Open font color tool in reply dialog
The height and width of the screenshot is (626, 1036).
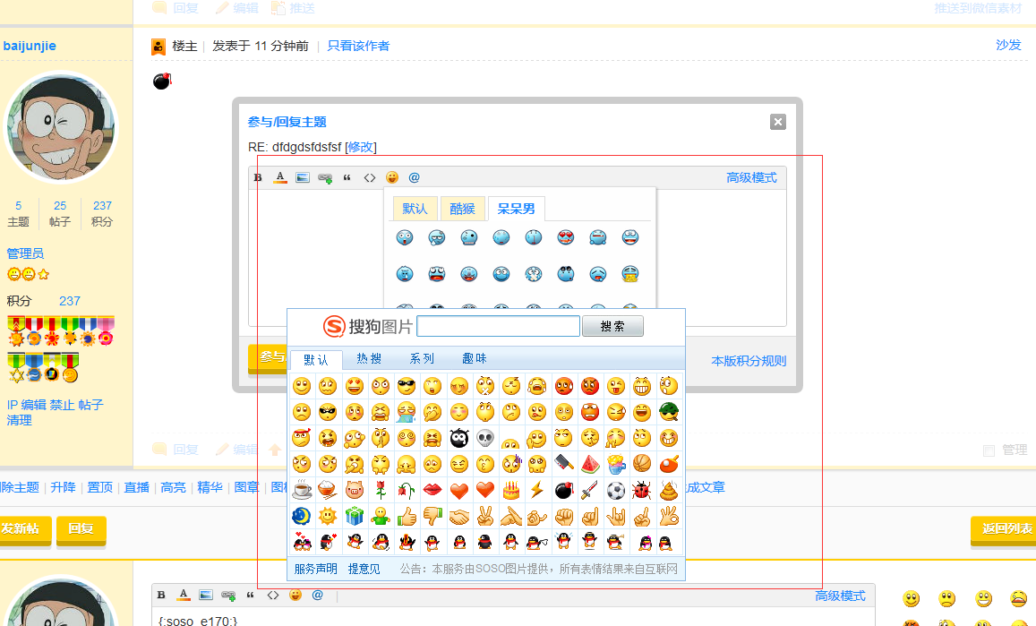coord(280,178)
